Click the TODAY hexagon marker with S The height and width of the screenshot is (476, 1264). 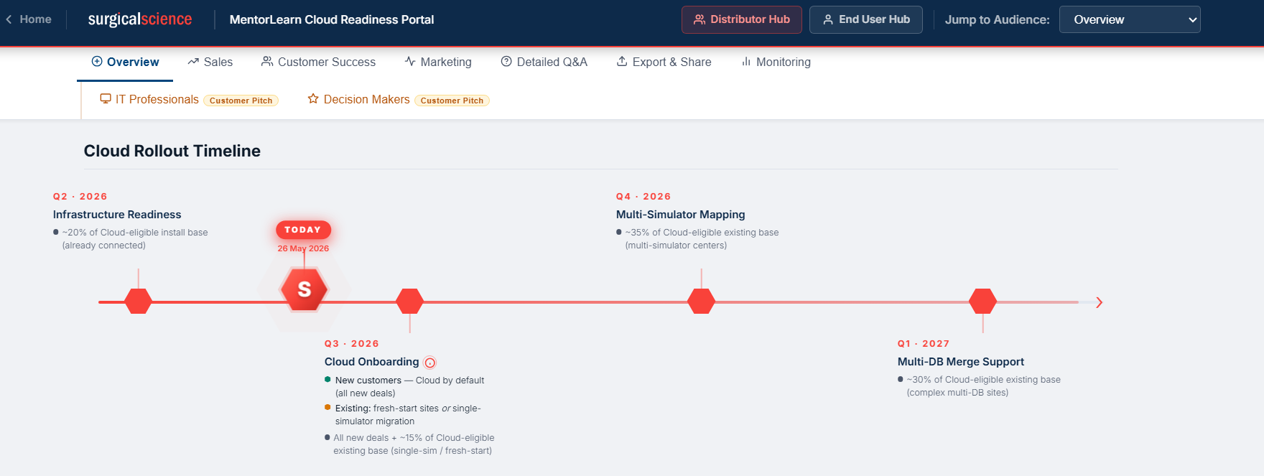click(x=305, y=289)
